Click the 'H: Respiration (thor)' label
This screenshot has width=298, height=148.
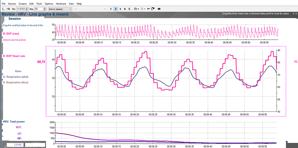[15, 83]
